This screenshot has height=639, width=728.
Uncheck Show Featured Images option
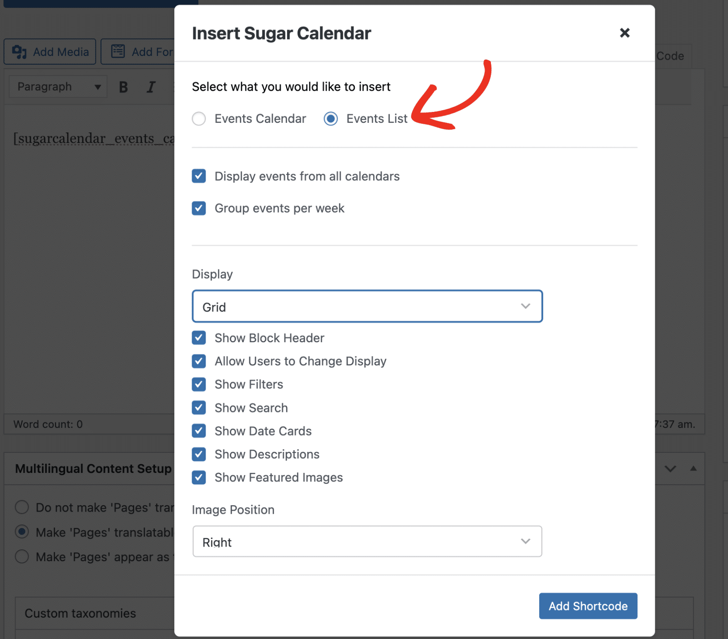(199, 477)
